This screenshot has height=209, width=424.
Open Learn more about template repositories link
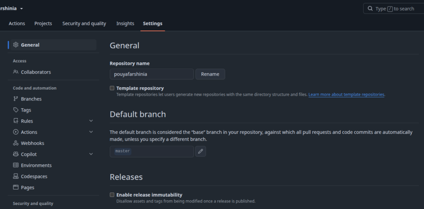pyautogui.click(x=347, y=95)
